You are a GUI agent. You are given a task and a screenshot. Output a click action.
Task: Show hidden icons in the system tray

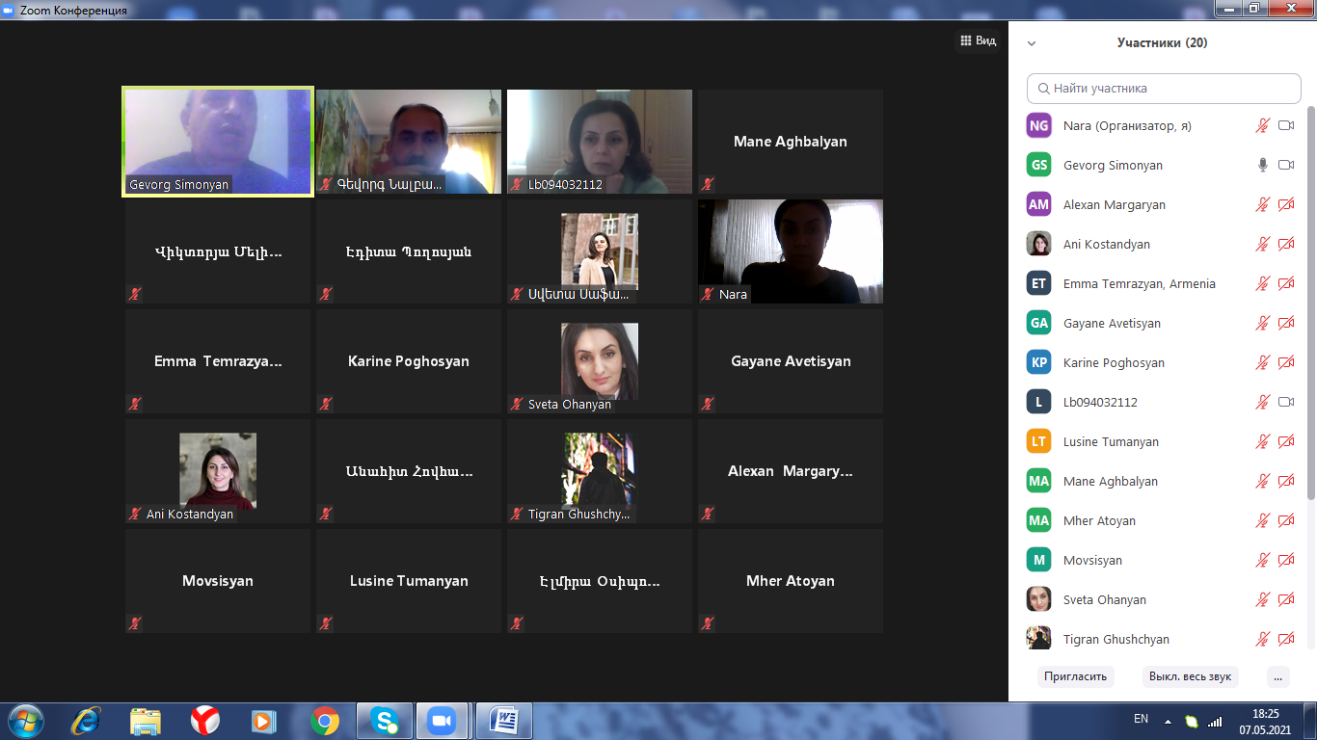[x=1168, y=721]
